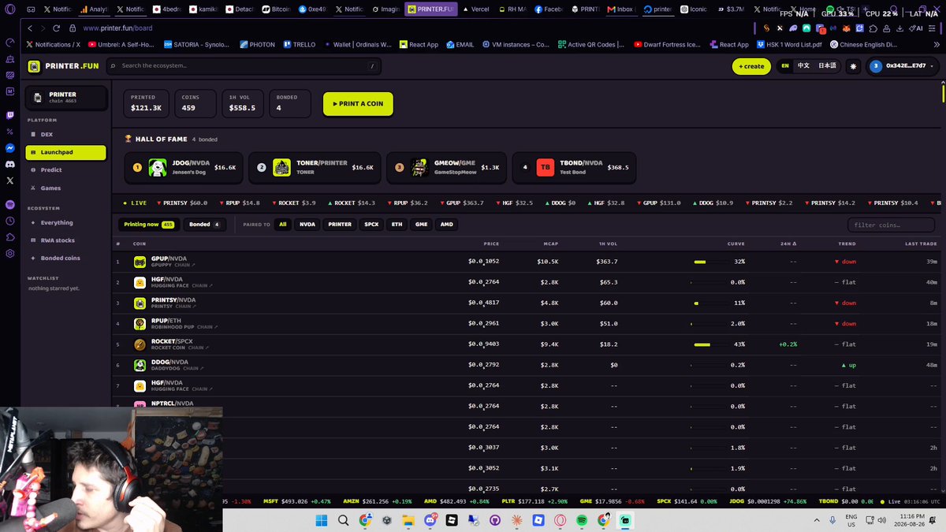Open RWA stocks in the sidebar
The height and width of the screenshot is (532, 946).
tap(65, 240)
